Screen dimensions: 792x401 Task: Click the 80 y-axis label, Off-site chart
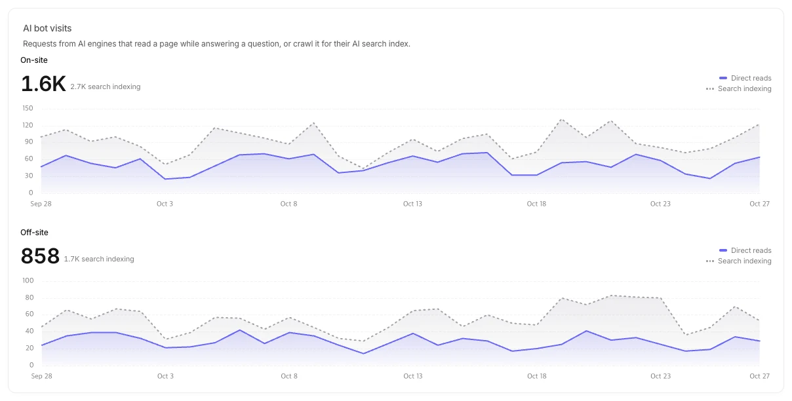pos(28,297)
